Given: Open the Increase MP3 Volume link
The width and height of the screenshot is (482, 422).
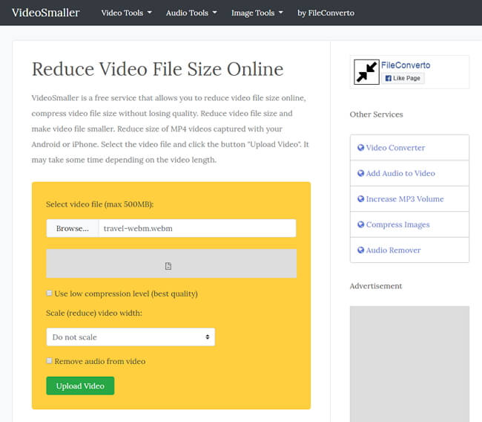Looking at the screenshot, I should 405,199.
